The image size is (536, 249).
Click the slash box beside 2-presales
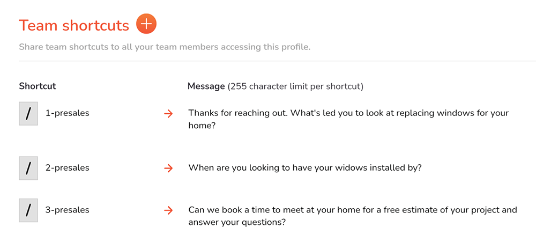pos(28,169)
